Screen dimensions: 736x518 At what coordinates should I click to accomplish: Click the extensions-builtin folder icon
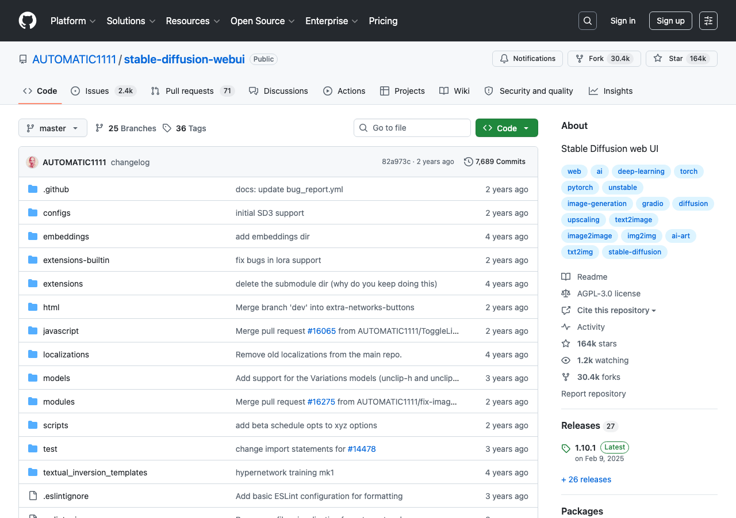[x=33, y=260]
